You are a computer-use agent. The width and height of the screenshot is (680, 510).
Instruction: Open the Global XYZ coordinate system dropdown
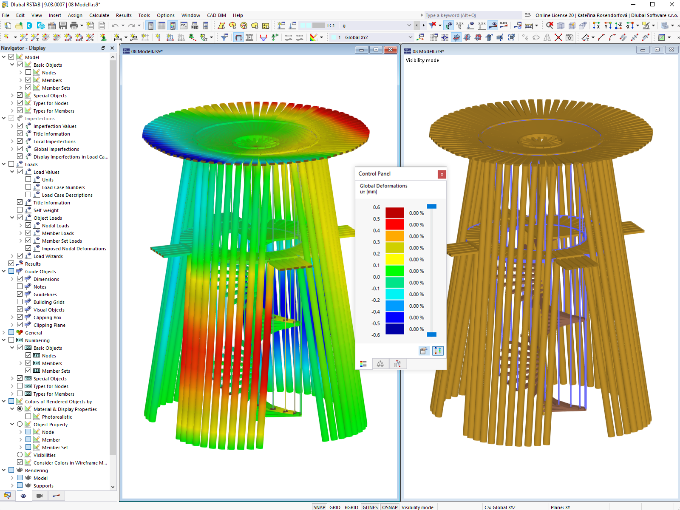(411, 37)
